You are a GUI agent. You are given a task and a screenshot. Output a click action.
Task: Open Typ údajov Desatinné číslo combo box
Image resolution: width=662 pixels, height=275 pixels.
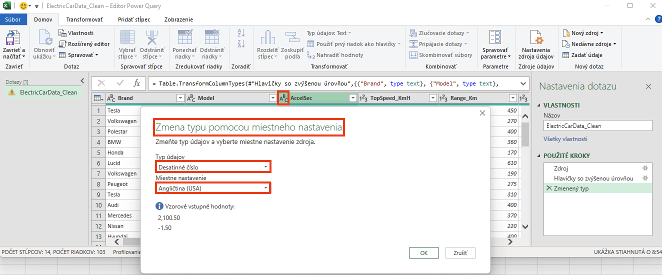pos(213,167)
